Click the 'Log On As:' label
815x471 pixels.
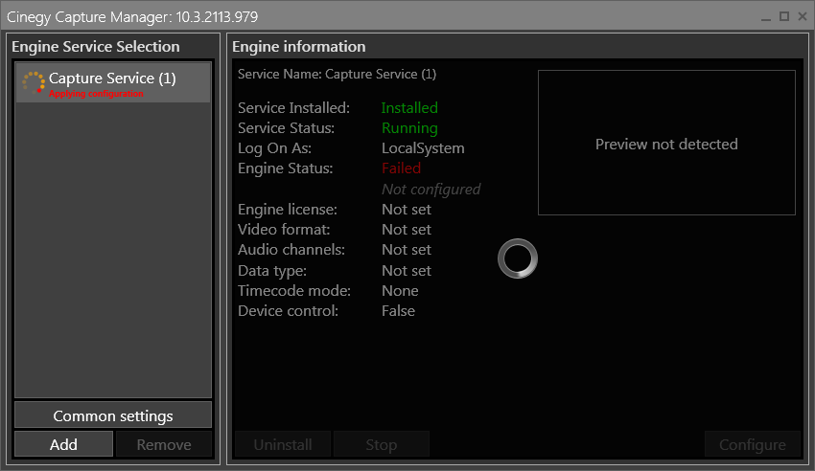(274, 148)
